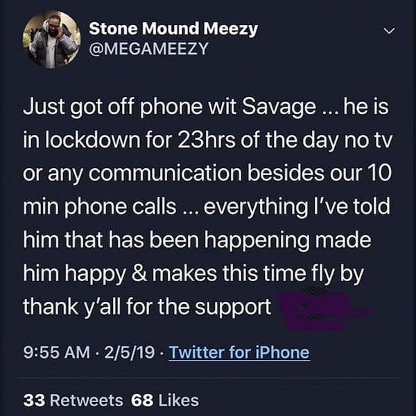Click the ampersand symbol in the tweet

coord(139,273)
